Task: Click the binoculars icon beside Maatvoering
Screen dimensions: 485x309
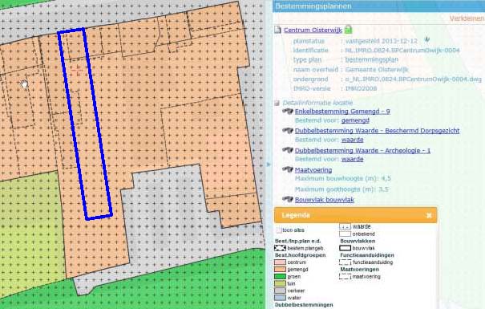Action: tap(288, 169)
